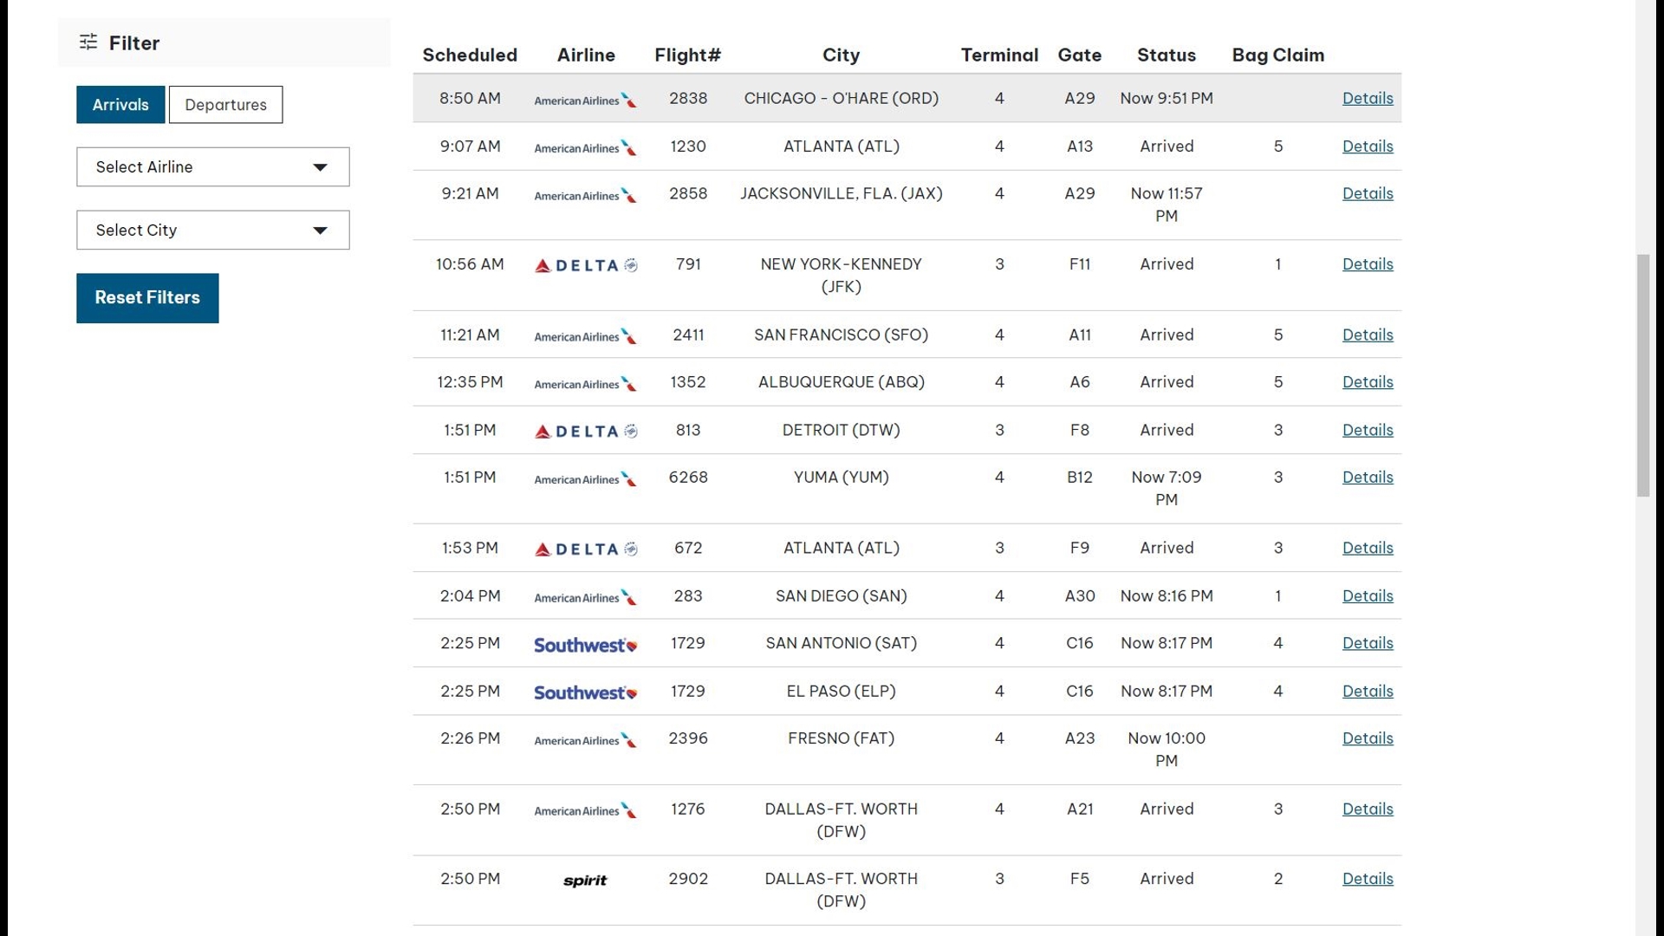
Task: Click the page vertical scrollbar thumb
Action: coord(1643,375)
